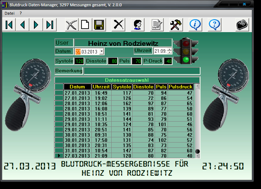
Task: Click time cell 16:08
Action: (101, 109)
